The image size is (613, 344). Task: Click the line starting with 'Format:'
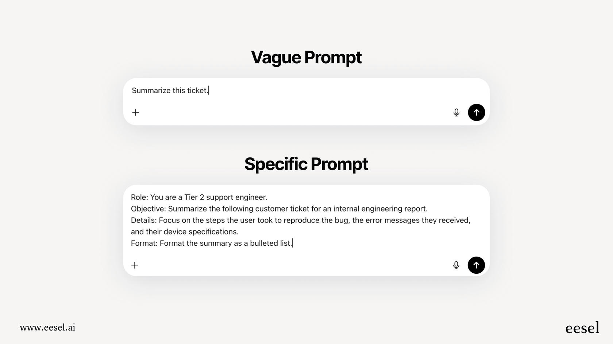(x=212, y=243)
